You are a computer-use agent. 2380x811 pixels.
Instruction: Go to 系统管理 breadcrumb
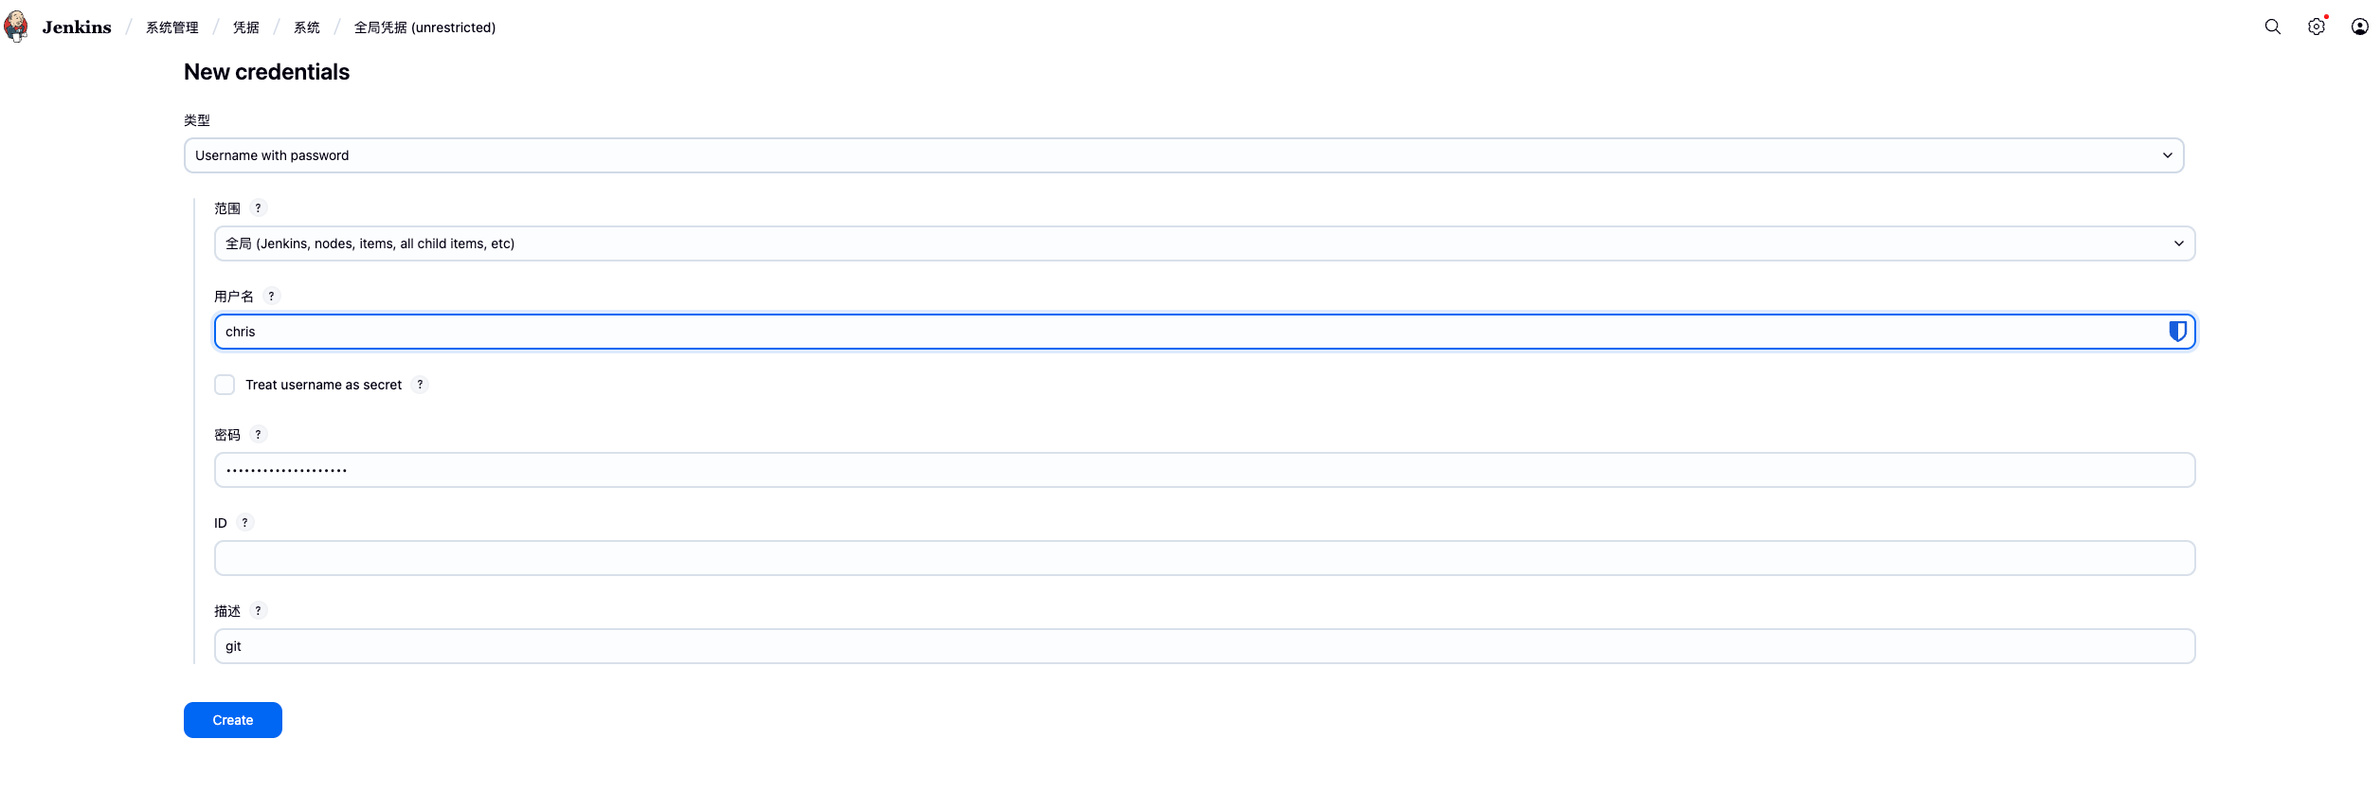(x=172, y=27)
